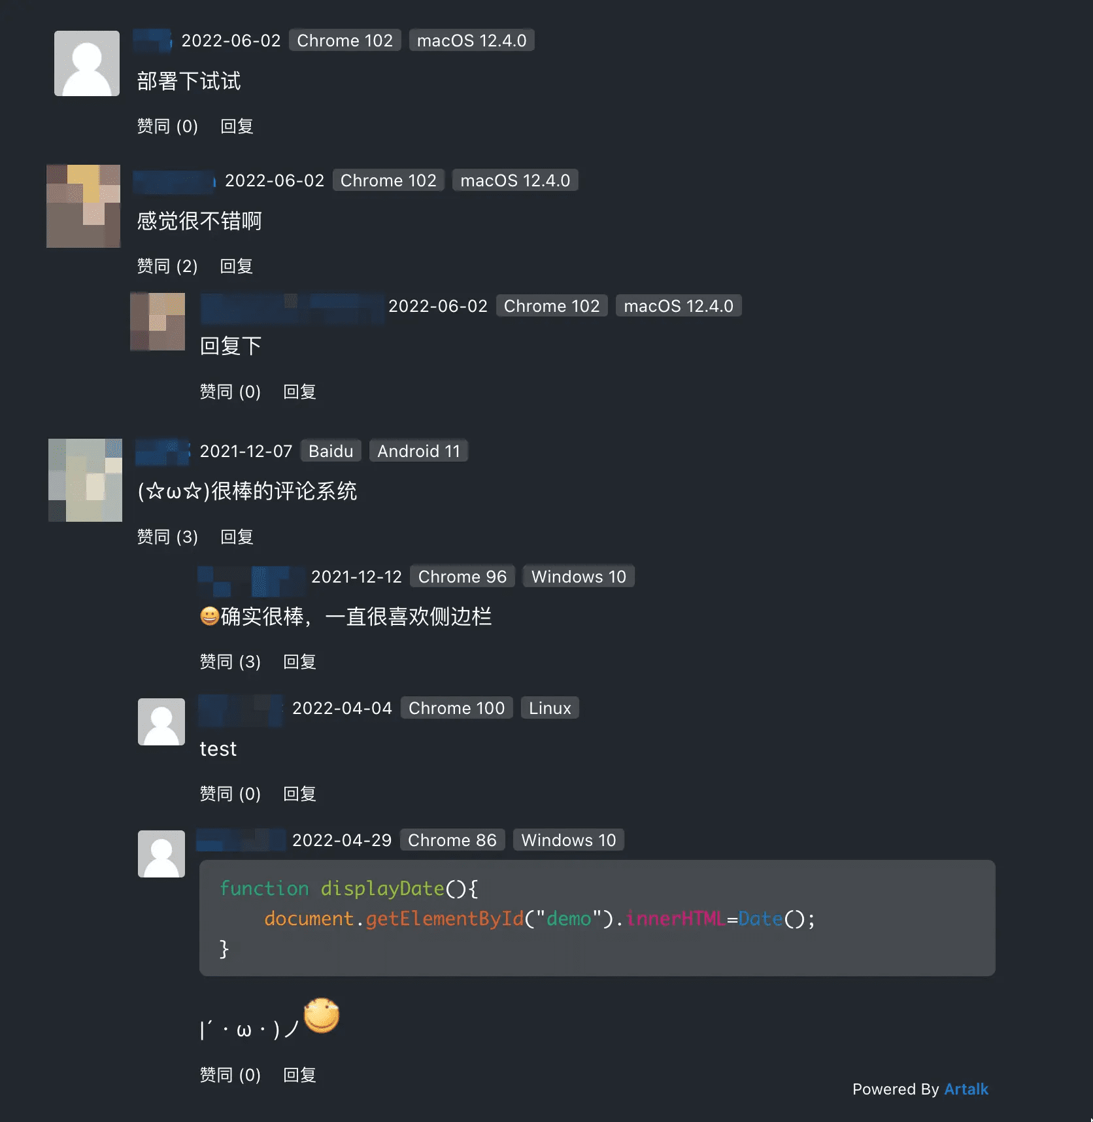Click 赞同 (0) under the '回复下' reply

click(x=230, y=392)
